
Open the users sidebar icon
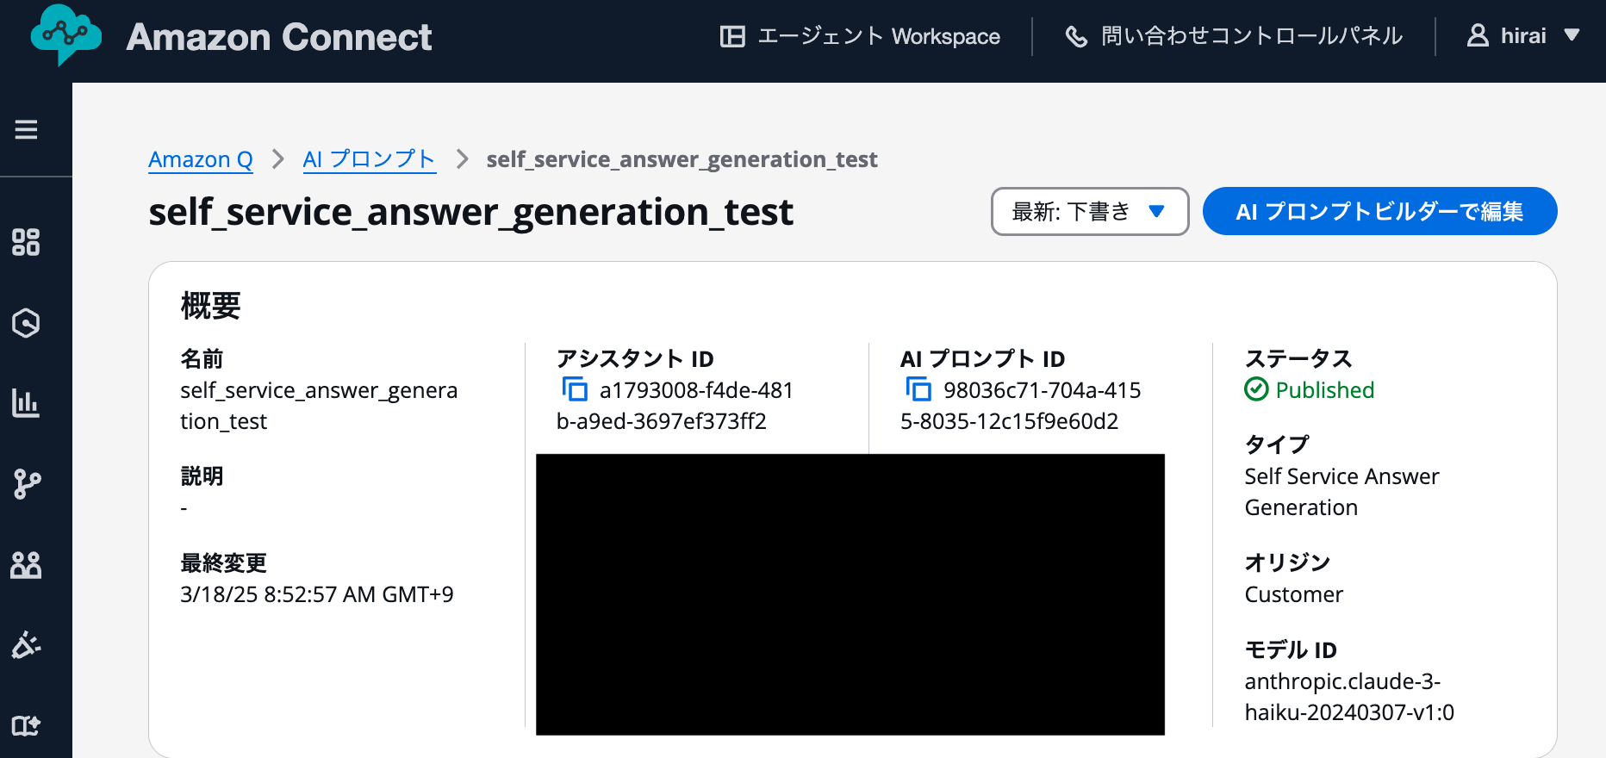pyautogui.click(x=26, y=565)
